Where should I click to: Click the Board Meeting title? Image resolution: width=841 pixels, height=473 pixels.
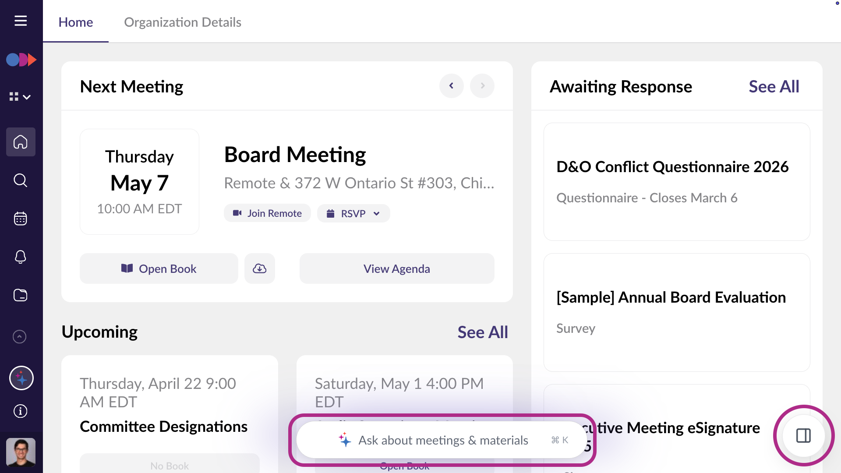click(x=295, y=155)
